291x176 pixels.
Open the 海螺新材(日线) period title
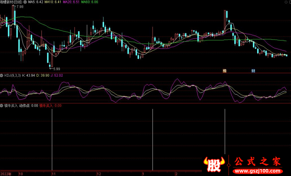(11, 2)
